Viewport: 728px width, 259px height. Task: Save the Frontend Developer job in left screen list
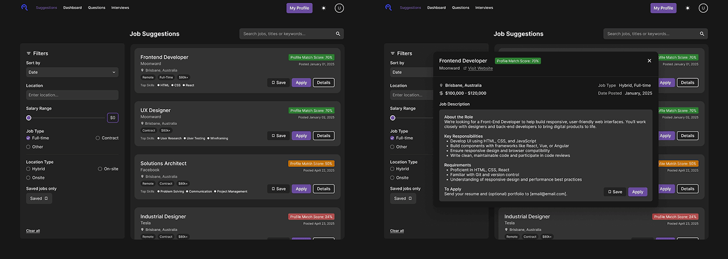278,82
